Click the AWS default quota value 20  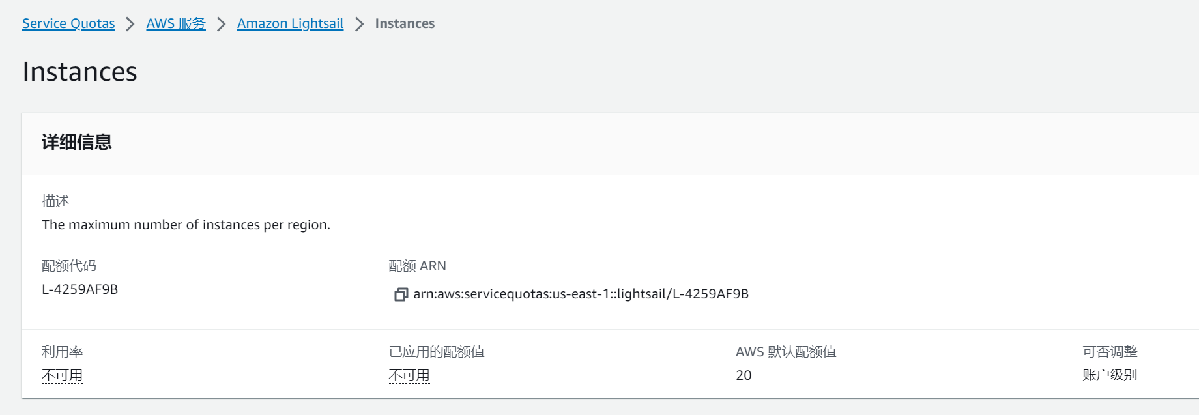tap(744, 375)
